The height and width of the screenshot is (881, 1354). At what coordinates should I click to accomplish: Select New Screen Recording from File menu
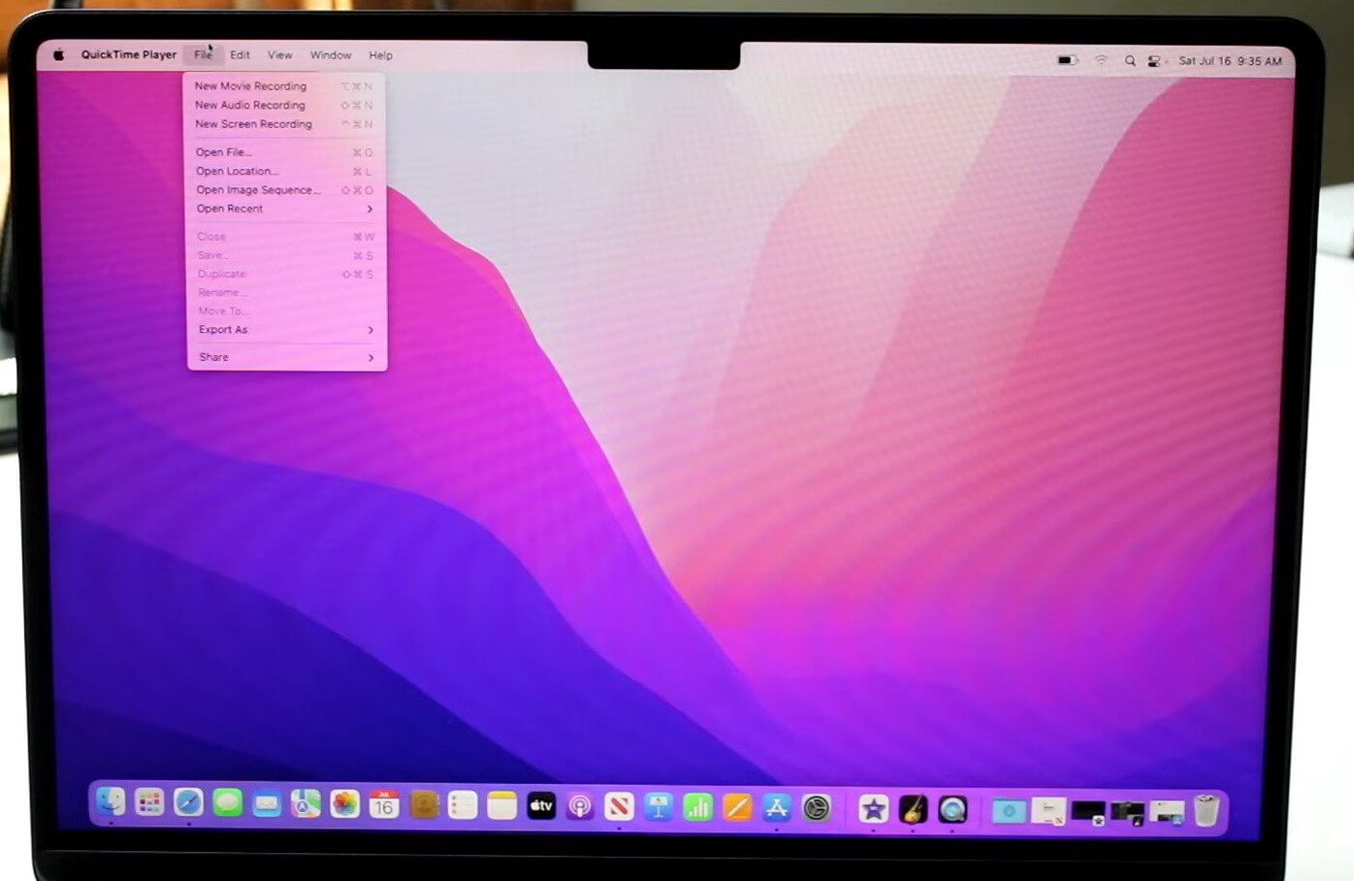point(253,124)
